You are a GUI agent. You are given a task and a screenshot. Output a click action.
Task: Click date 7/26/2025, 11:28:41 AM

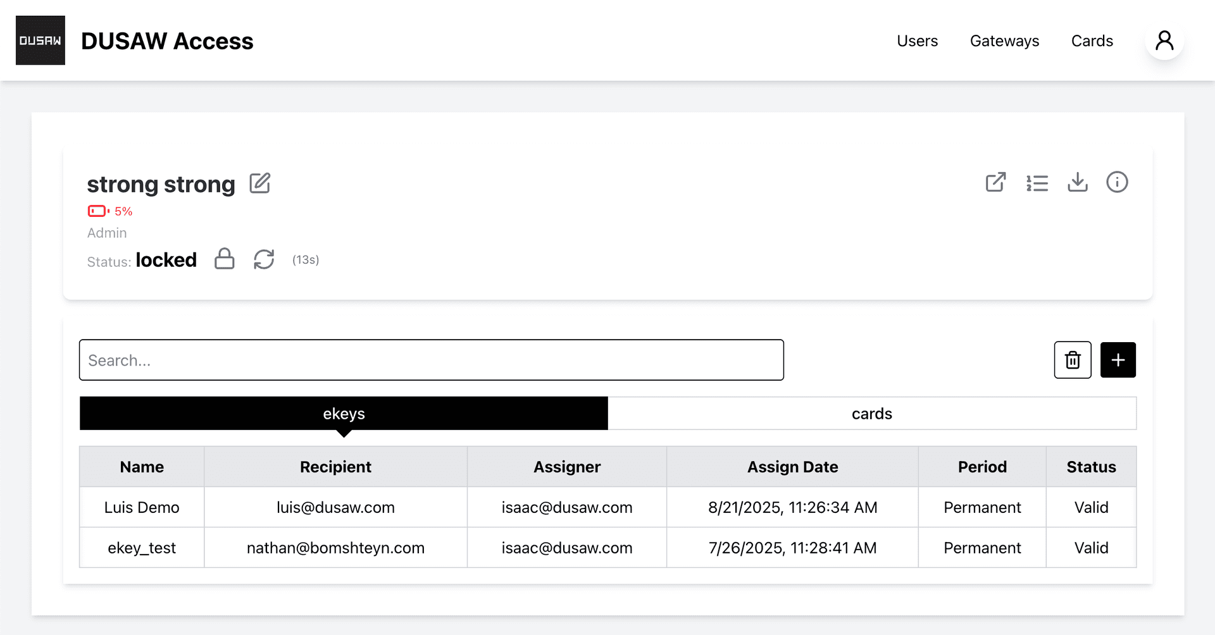(792, 548)
